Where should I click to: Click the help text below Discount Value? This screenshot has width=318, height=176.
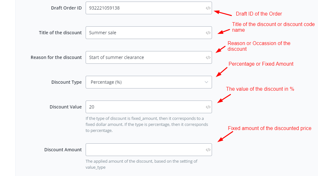(x=146, y=124)
